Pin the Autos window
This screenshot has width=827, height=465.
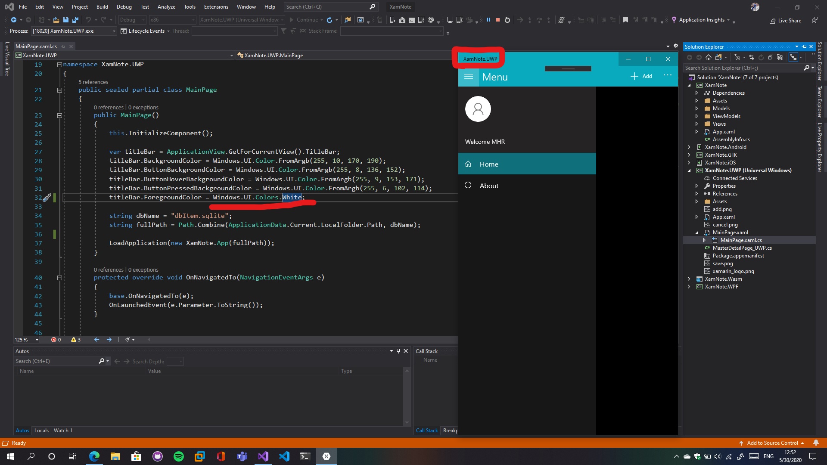399,351
